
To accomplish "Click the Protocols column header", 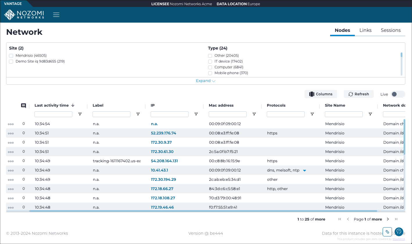I will pyautogui.click(x=276, y=105).
